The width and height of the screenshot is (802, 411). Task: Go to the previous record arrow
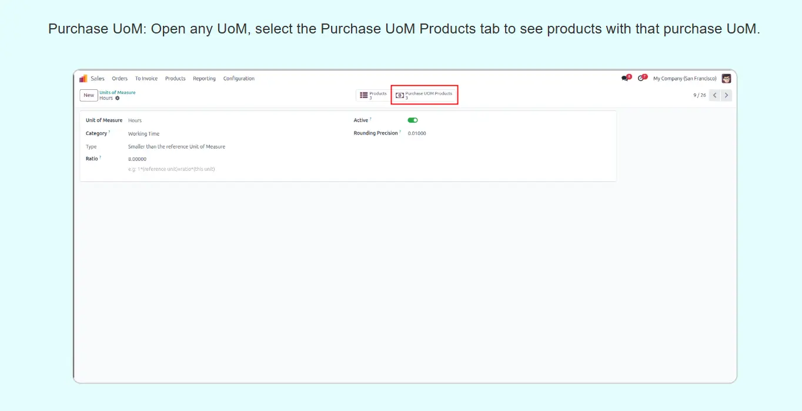(714, 95)
